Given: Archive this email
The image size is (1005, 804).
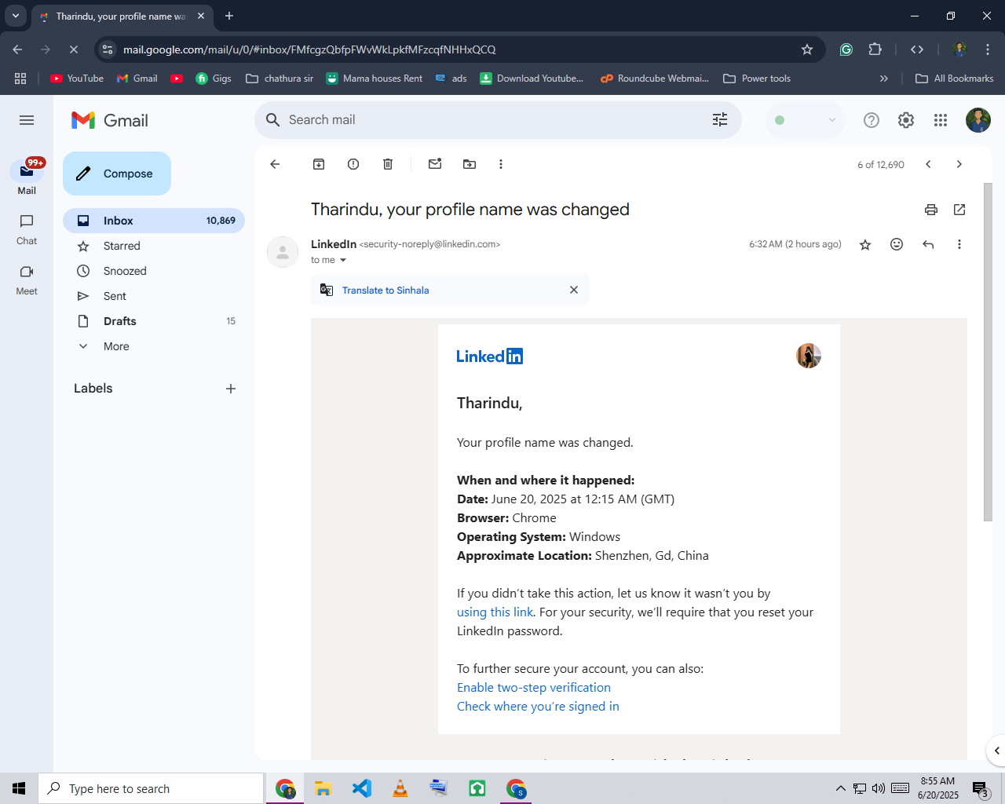Looking at the screenshot, I should click(319, 164).
